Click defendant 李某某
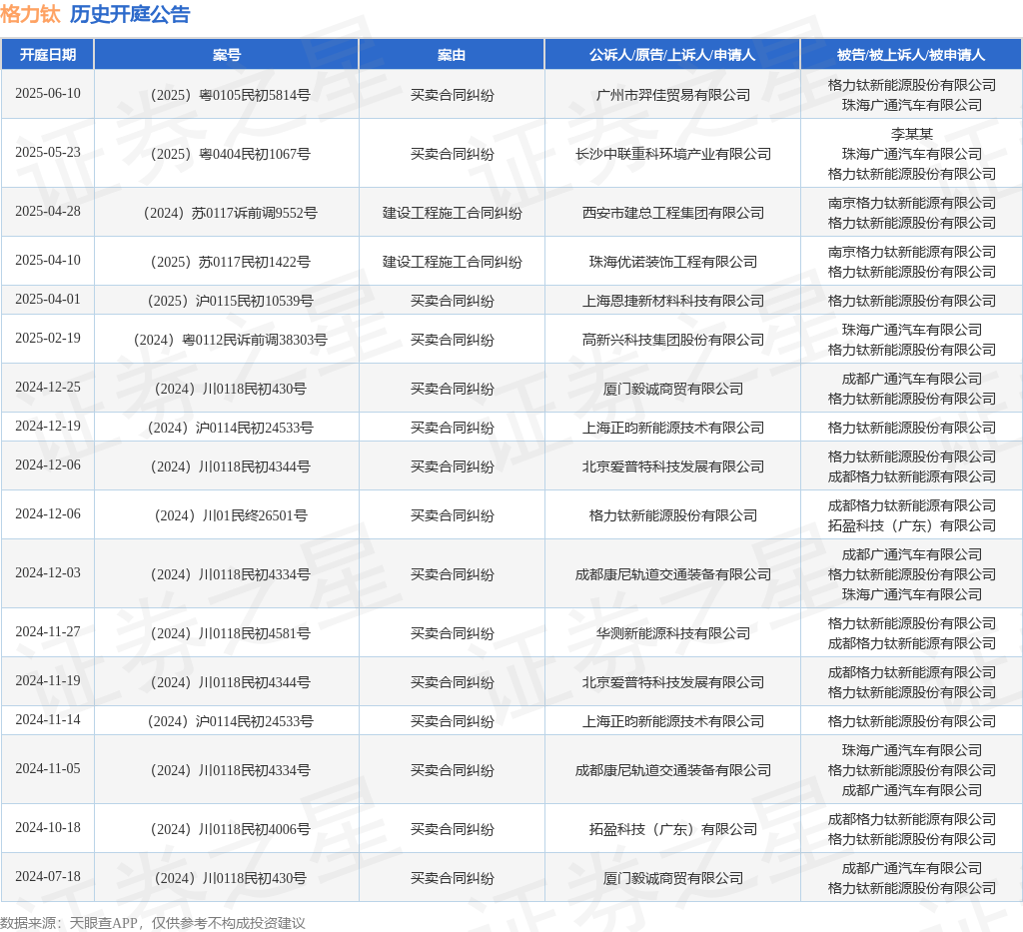 point(911,134)
